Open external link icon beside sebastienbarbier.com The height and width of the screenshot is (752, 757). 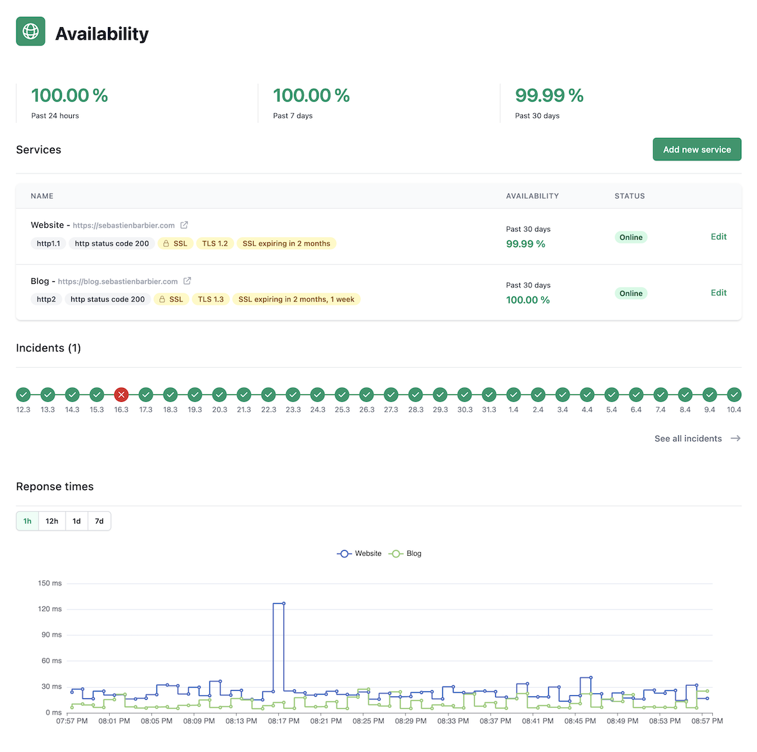tap(184, 225)
